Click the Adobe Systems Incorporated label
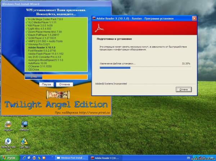Viewport: 216px width, 161px height. pyautogui.click(x=111, y=84)
